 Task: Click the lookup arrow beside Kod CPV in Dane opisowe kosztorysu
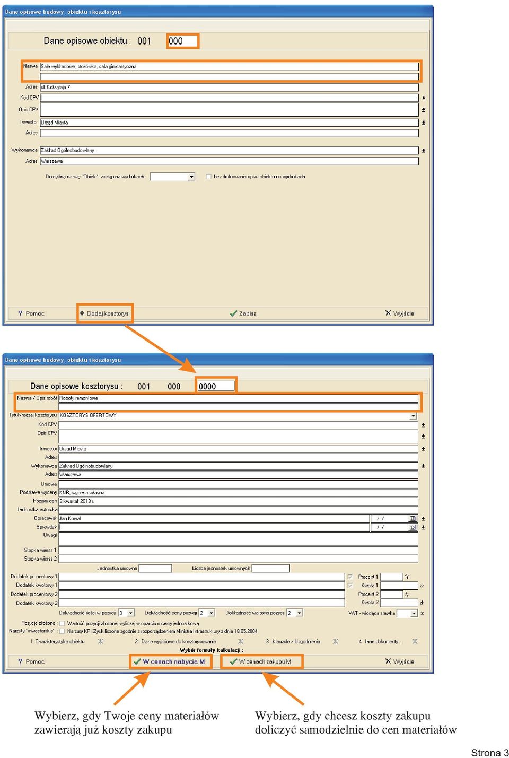point(423,425)
